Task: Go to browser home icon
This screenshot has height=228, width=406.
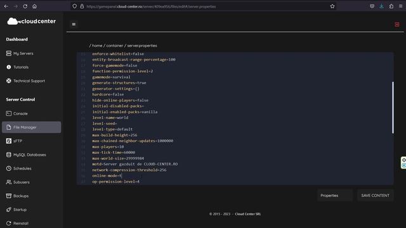Action: click(x=34, y=6)
